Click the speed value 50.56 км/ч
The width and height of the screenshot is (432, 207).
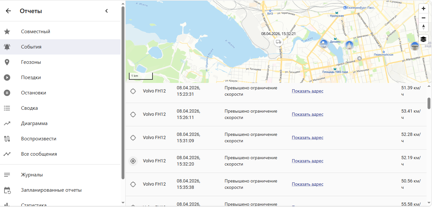click(x=411, y=184)
